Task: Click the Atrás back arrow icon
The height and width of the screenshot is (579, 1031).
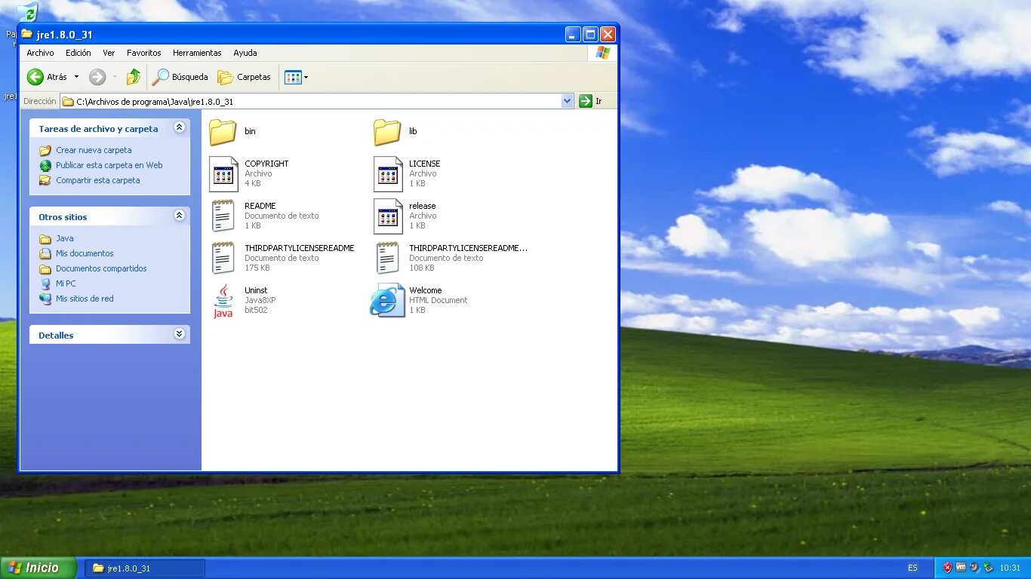Action: pyautogui.click(x=35, y=77)
